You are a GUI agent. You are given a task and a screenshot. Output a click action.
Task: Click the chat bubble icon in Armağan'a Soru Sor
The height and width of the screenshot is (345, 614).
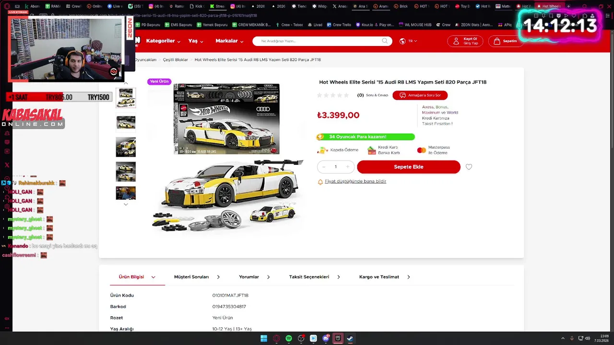coord(403,95)
